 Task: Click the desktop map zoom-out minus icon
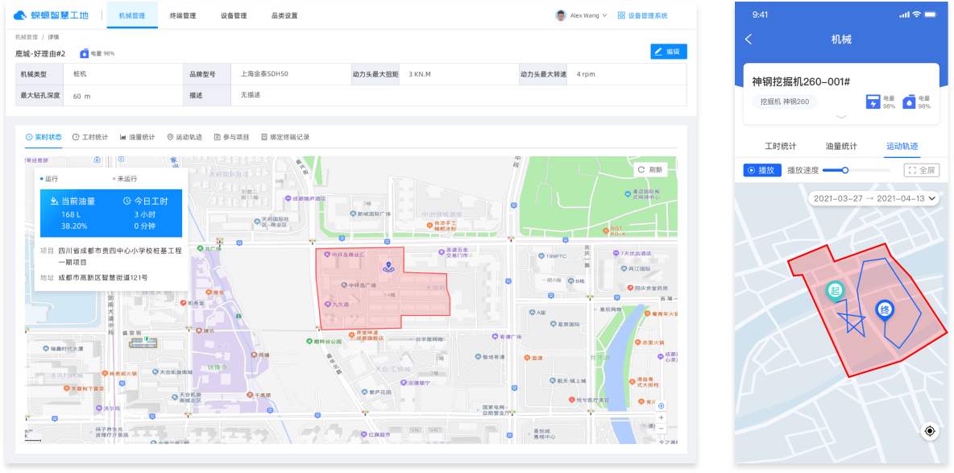coord(662,428)
